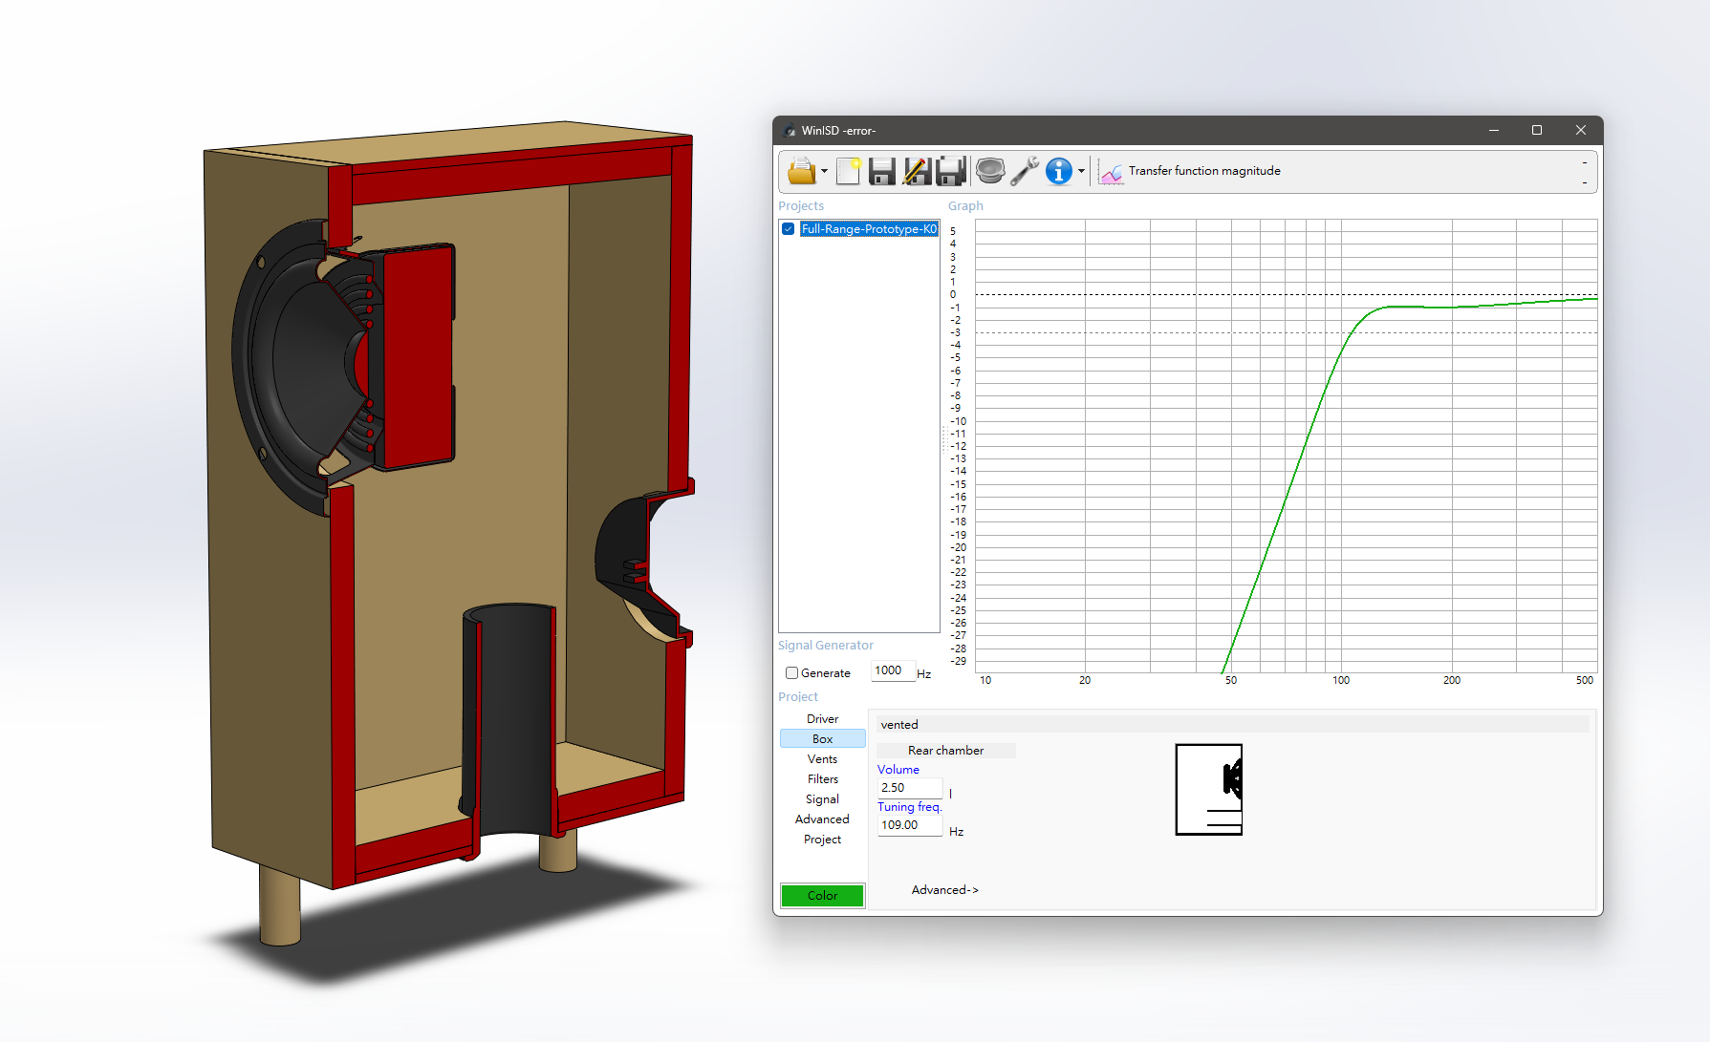The image size is (1710, 1042).
Task: Expand the open-folder dropdown arrow
Action: coord(824,172)
